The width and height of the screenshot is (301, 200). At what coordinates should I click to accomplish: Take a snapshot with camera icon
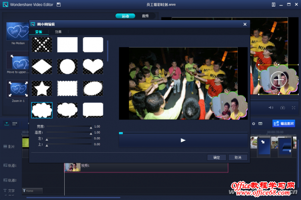click(282, 108)
